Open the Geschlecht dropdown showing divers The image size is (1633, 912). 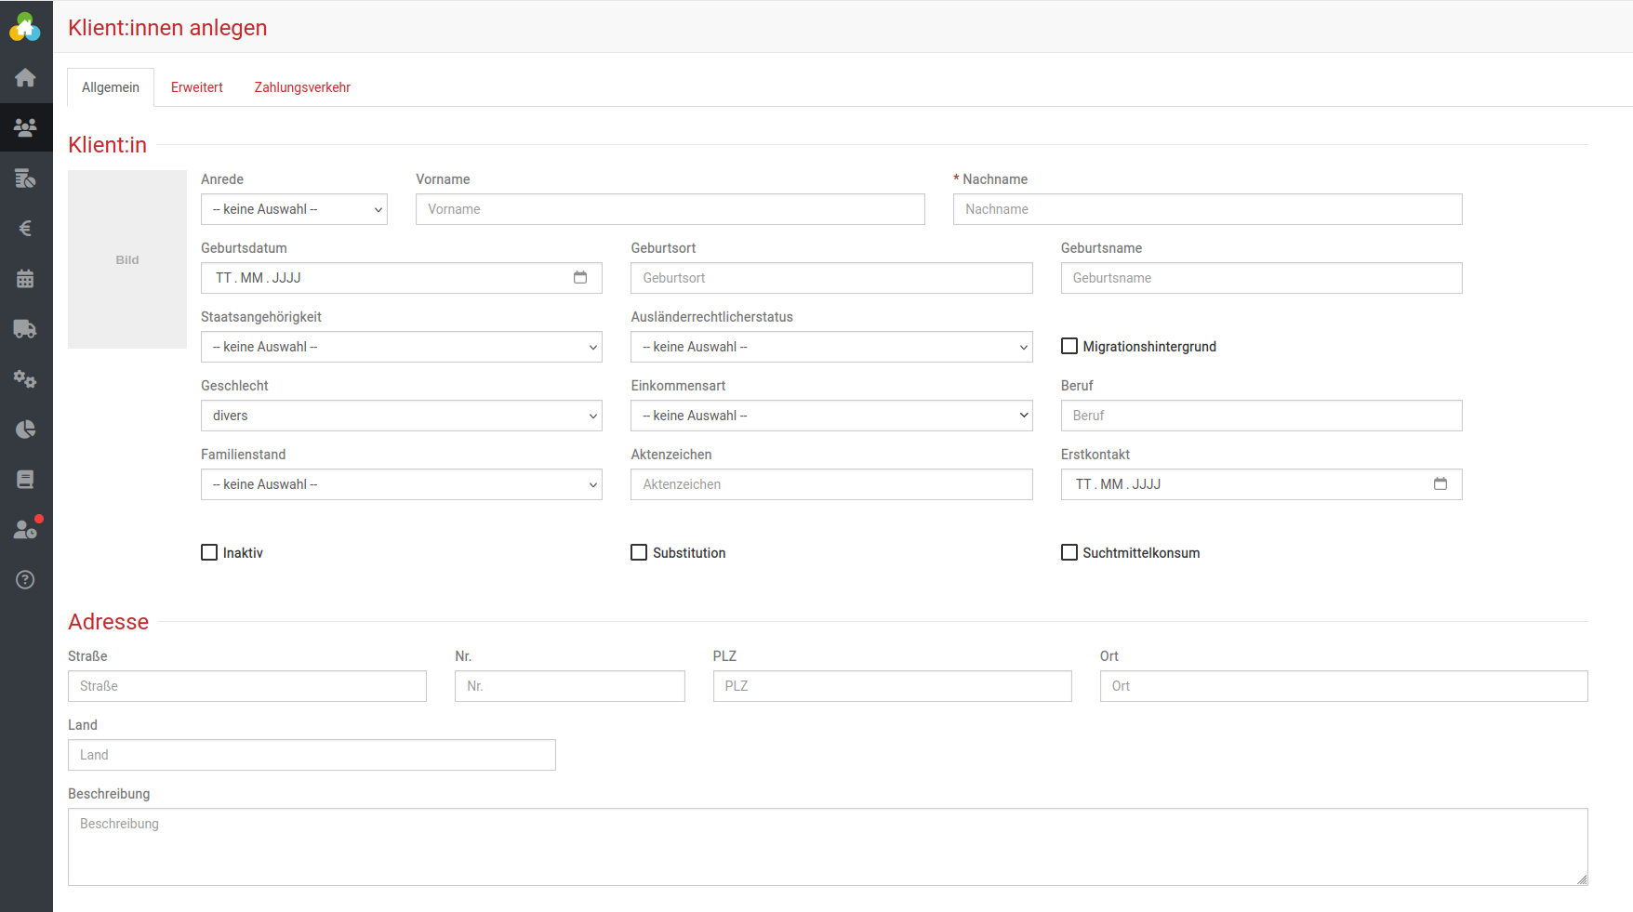[x=401, y=416]
